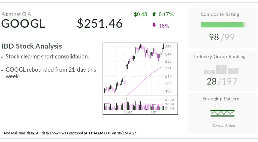Open the GOOGL ticker symbol
This screenshot has width=258, height=142.
click(23, 24)
